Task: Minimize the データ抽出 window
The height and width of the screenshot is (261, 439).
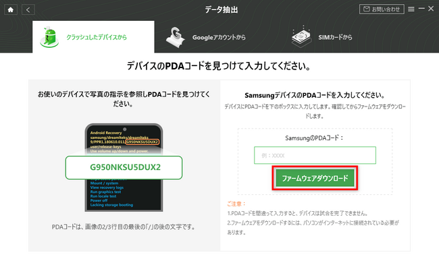Action: click(421, 9)
